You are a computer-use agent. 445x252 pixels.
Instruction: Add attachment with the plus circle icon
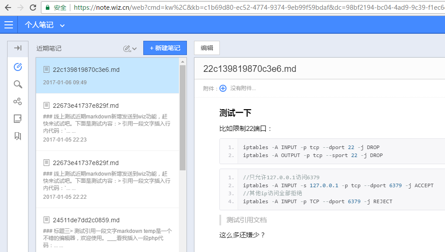223,88
